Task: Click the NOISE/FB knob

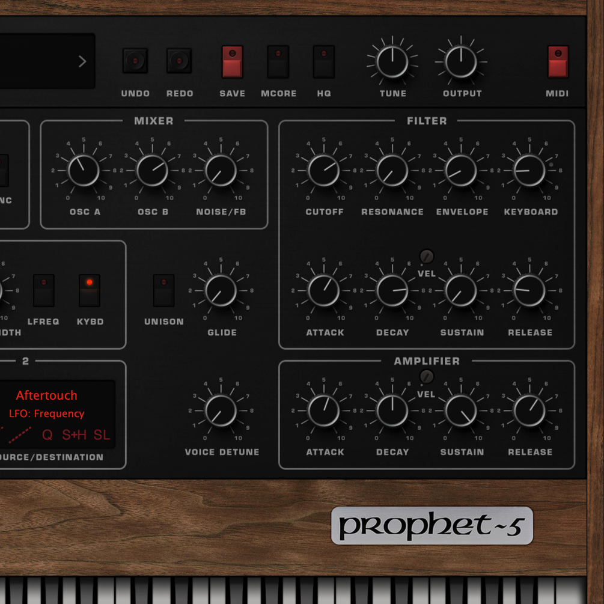Action: pos(221,171)
